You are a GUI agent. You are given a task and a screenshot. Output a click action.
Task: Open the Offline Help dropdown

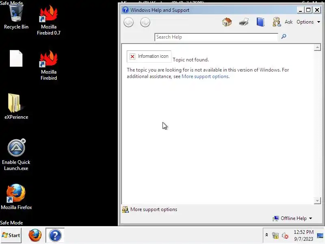(292, 218)
